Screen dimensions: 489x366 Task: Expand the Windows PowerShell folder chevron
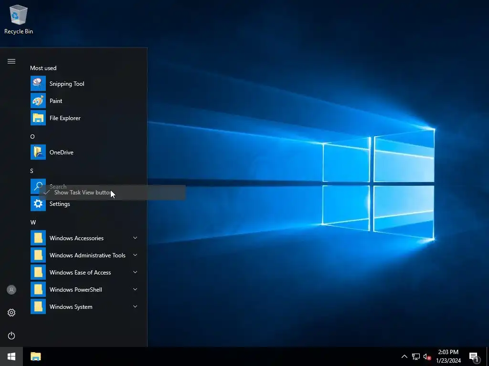pyautogui.click(x=135, y=289)
